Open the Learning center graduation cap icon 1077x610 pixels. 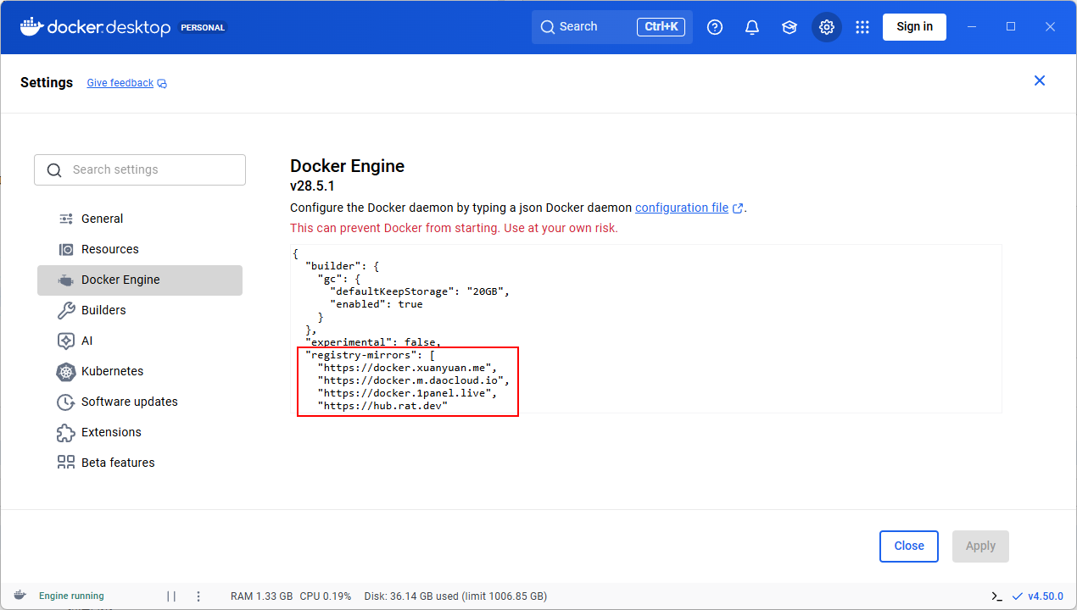tap(790, 27)
